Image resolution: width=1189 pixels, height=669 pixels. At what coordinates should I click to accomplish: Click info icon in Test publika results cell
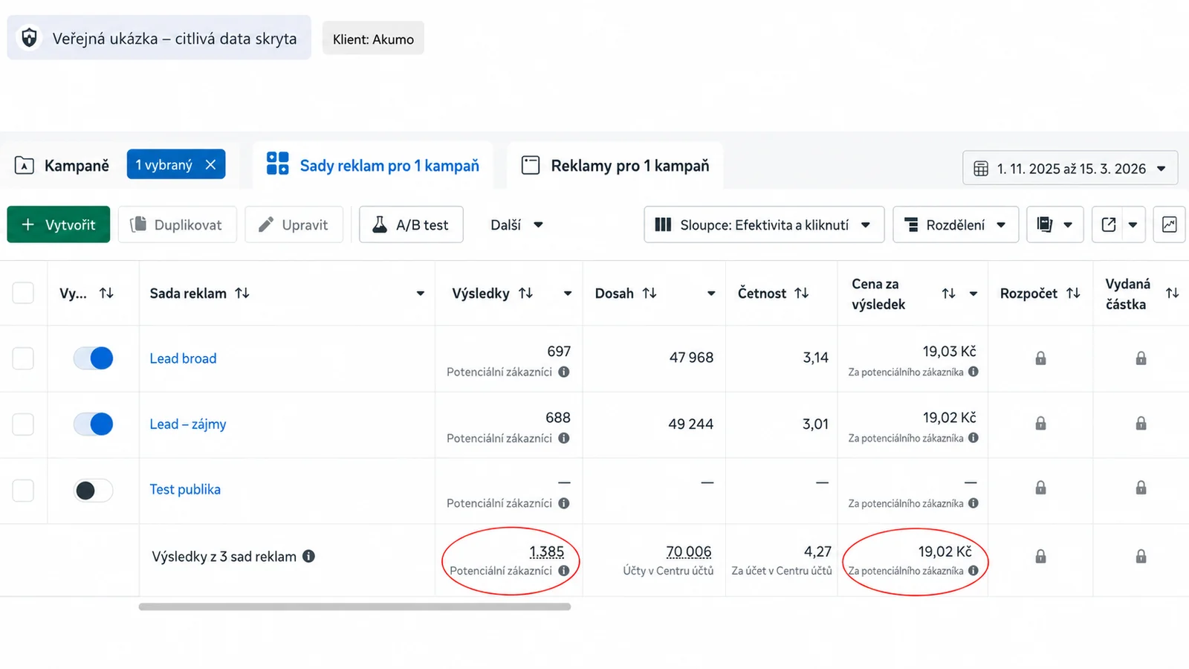(564, 503)
